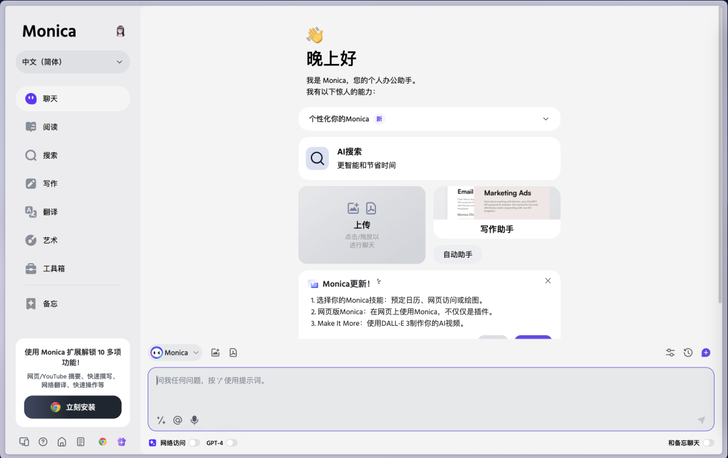Open the Monica model selector dropdown
The width and height of the screenshot is (728, 458).
175,353
